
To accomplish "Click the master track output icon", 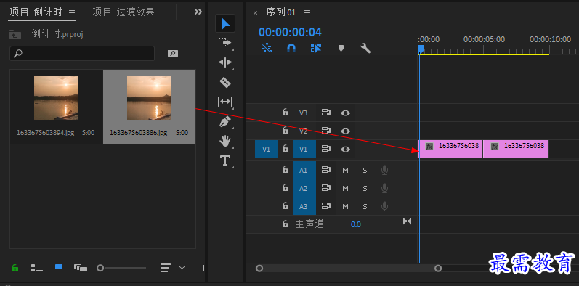I will click(407, 221).
